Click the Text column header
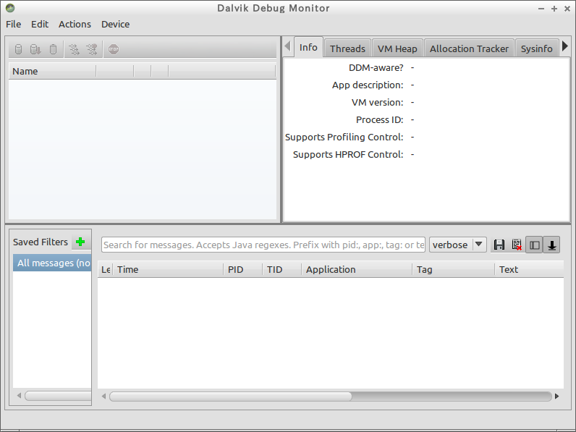This screenshot has width=576, height=432. click(530, 270)
